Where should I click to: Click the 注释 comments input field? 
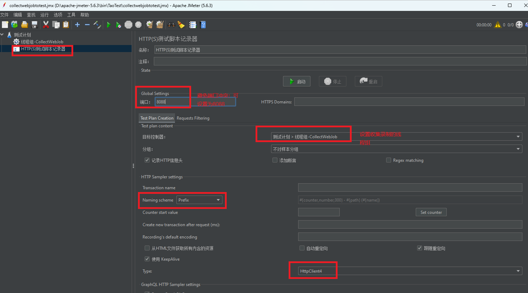[x=340, y=61]
